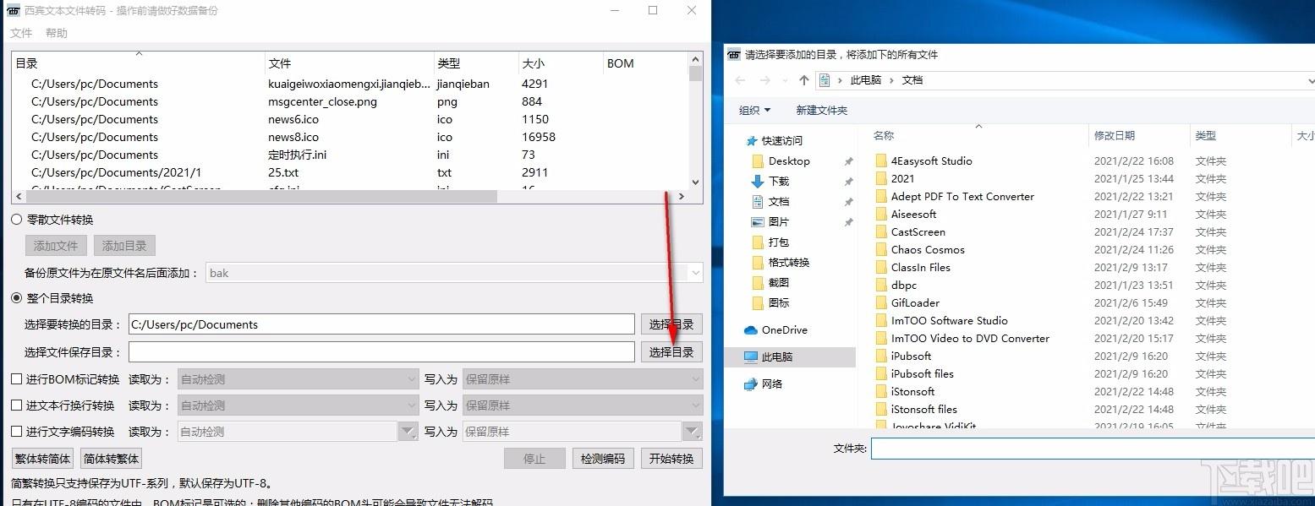Click the forward arrow in folder dialog

[766, 80]
